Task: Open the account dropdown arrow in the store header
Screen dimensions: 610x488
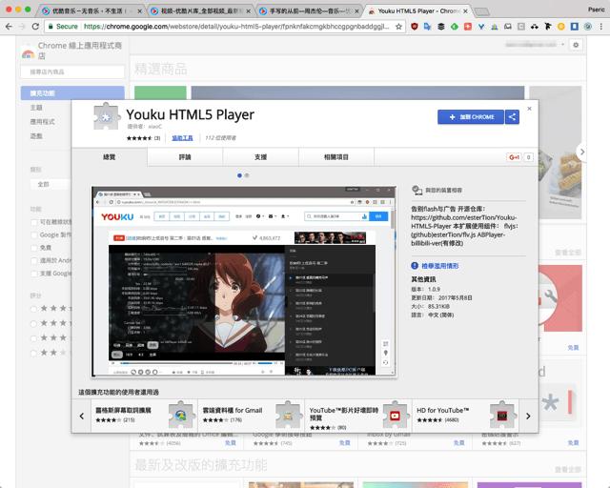Action: pos(562,45)
